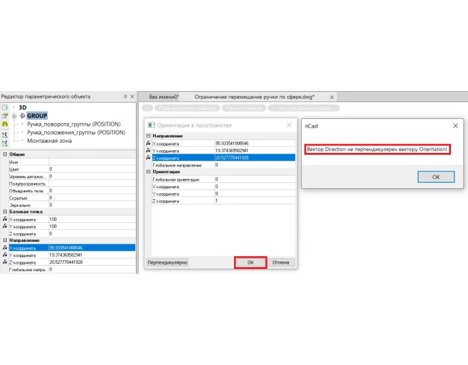Click the fx icon of the editor's Direction Y coordinate
The width and height of the screenshot is (468, 365).
[5, 255]
